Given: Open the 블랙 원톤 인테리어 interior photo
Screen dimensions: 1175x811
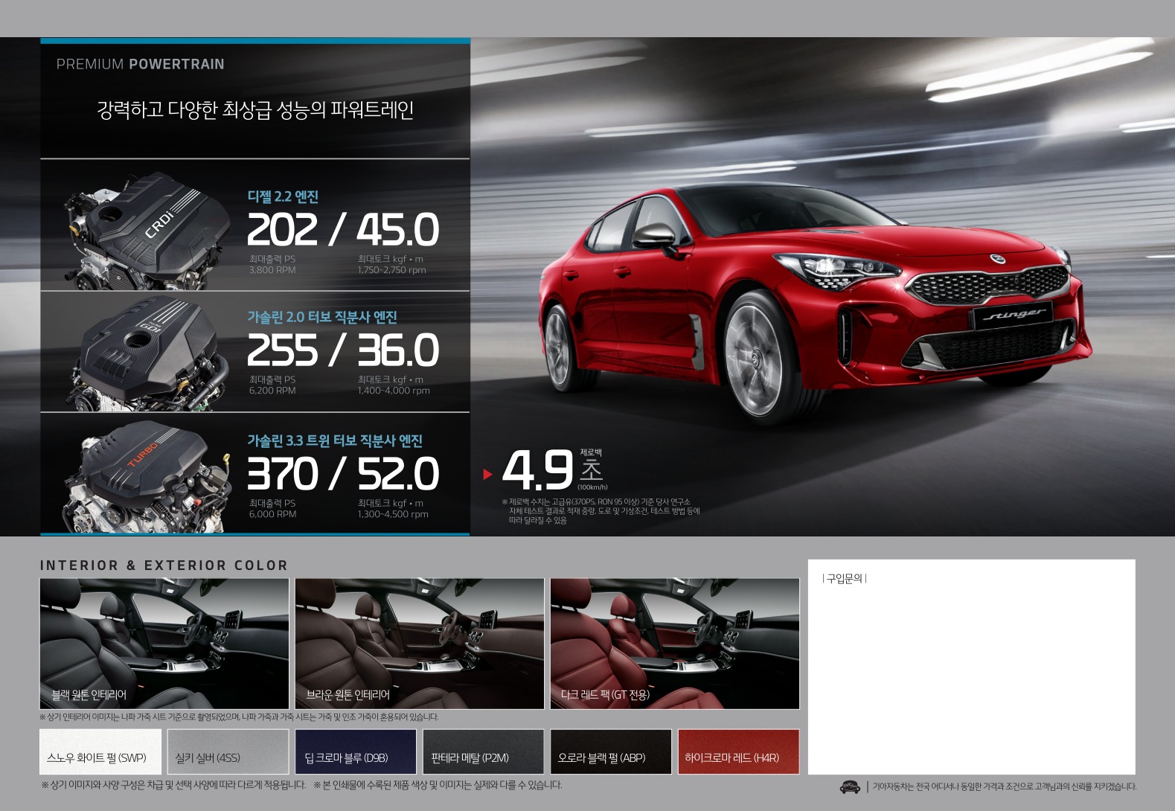Looking at the screenshot, I should [164, 643].
